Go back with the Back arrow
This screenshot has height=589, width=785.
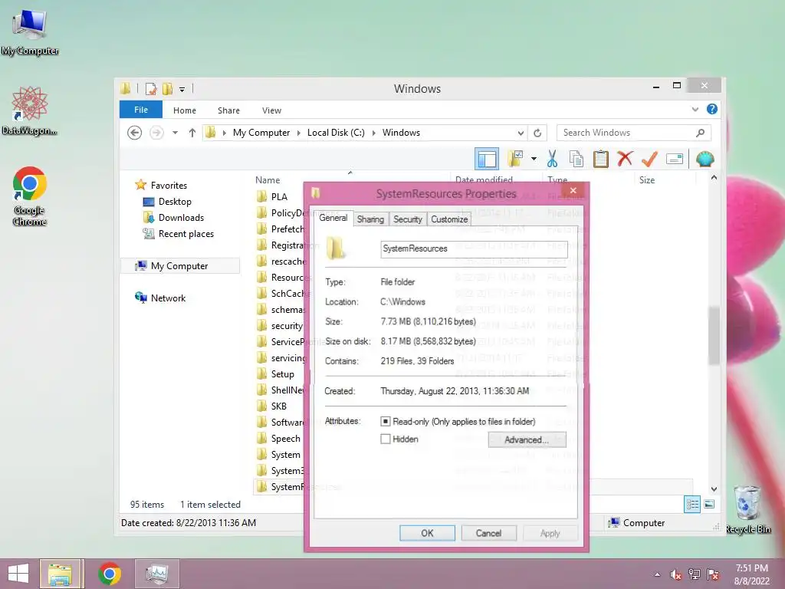click(134, 133)
